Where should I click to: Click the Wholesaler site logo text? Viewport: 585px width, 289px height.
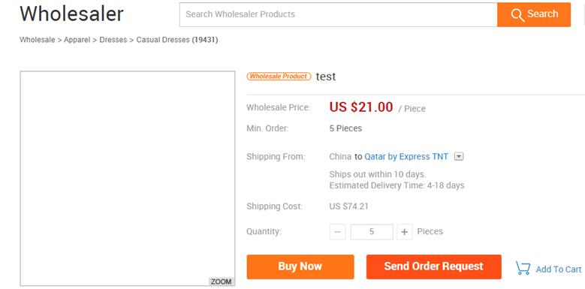coord(71,14)
